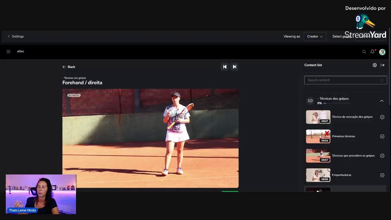This screenshot has height=220, width=391.
Task: Click the Search content input field
Action: pos(345,80)
